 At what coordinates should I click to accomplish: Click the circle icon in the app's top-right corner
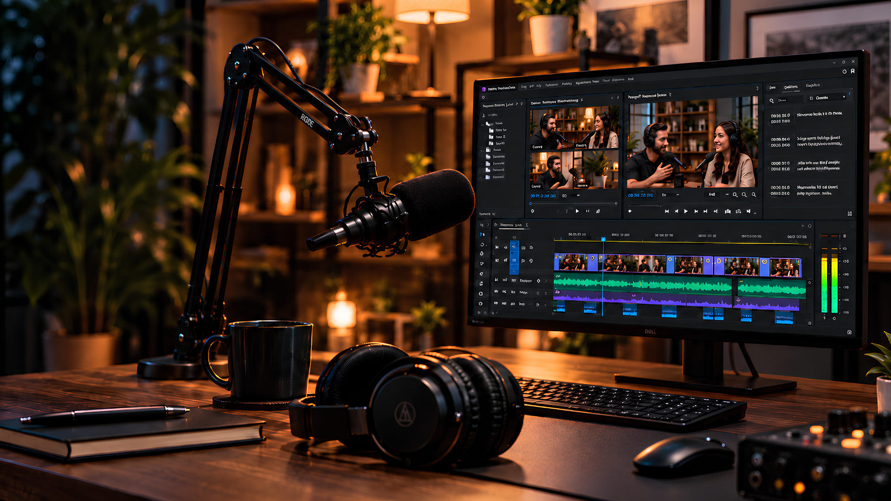(x=845, y=71)
